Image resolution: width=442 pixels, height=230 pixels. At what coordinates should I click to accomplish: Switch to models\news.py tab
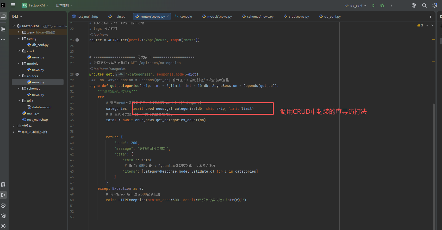pos(217,16)
